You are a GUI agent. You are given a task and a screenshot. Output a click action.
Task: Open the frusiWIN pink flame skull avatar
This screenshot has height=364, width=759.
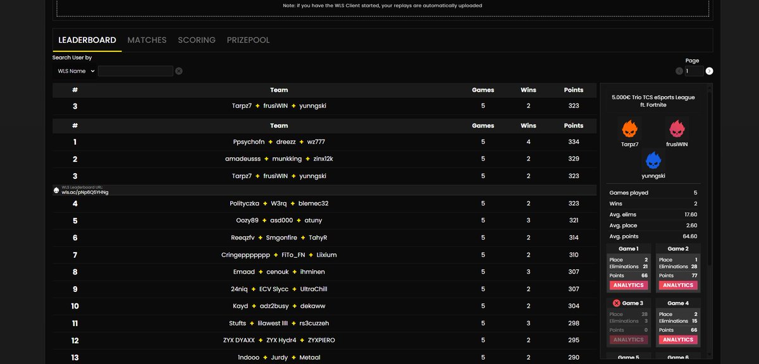tap(677, 129)
